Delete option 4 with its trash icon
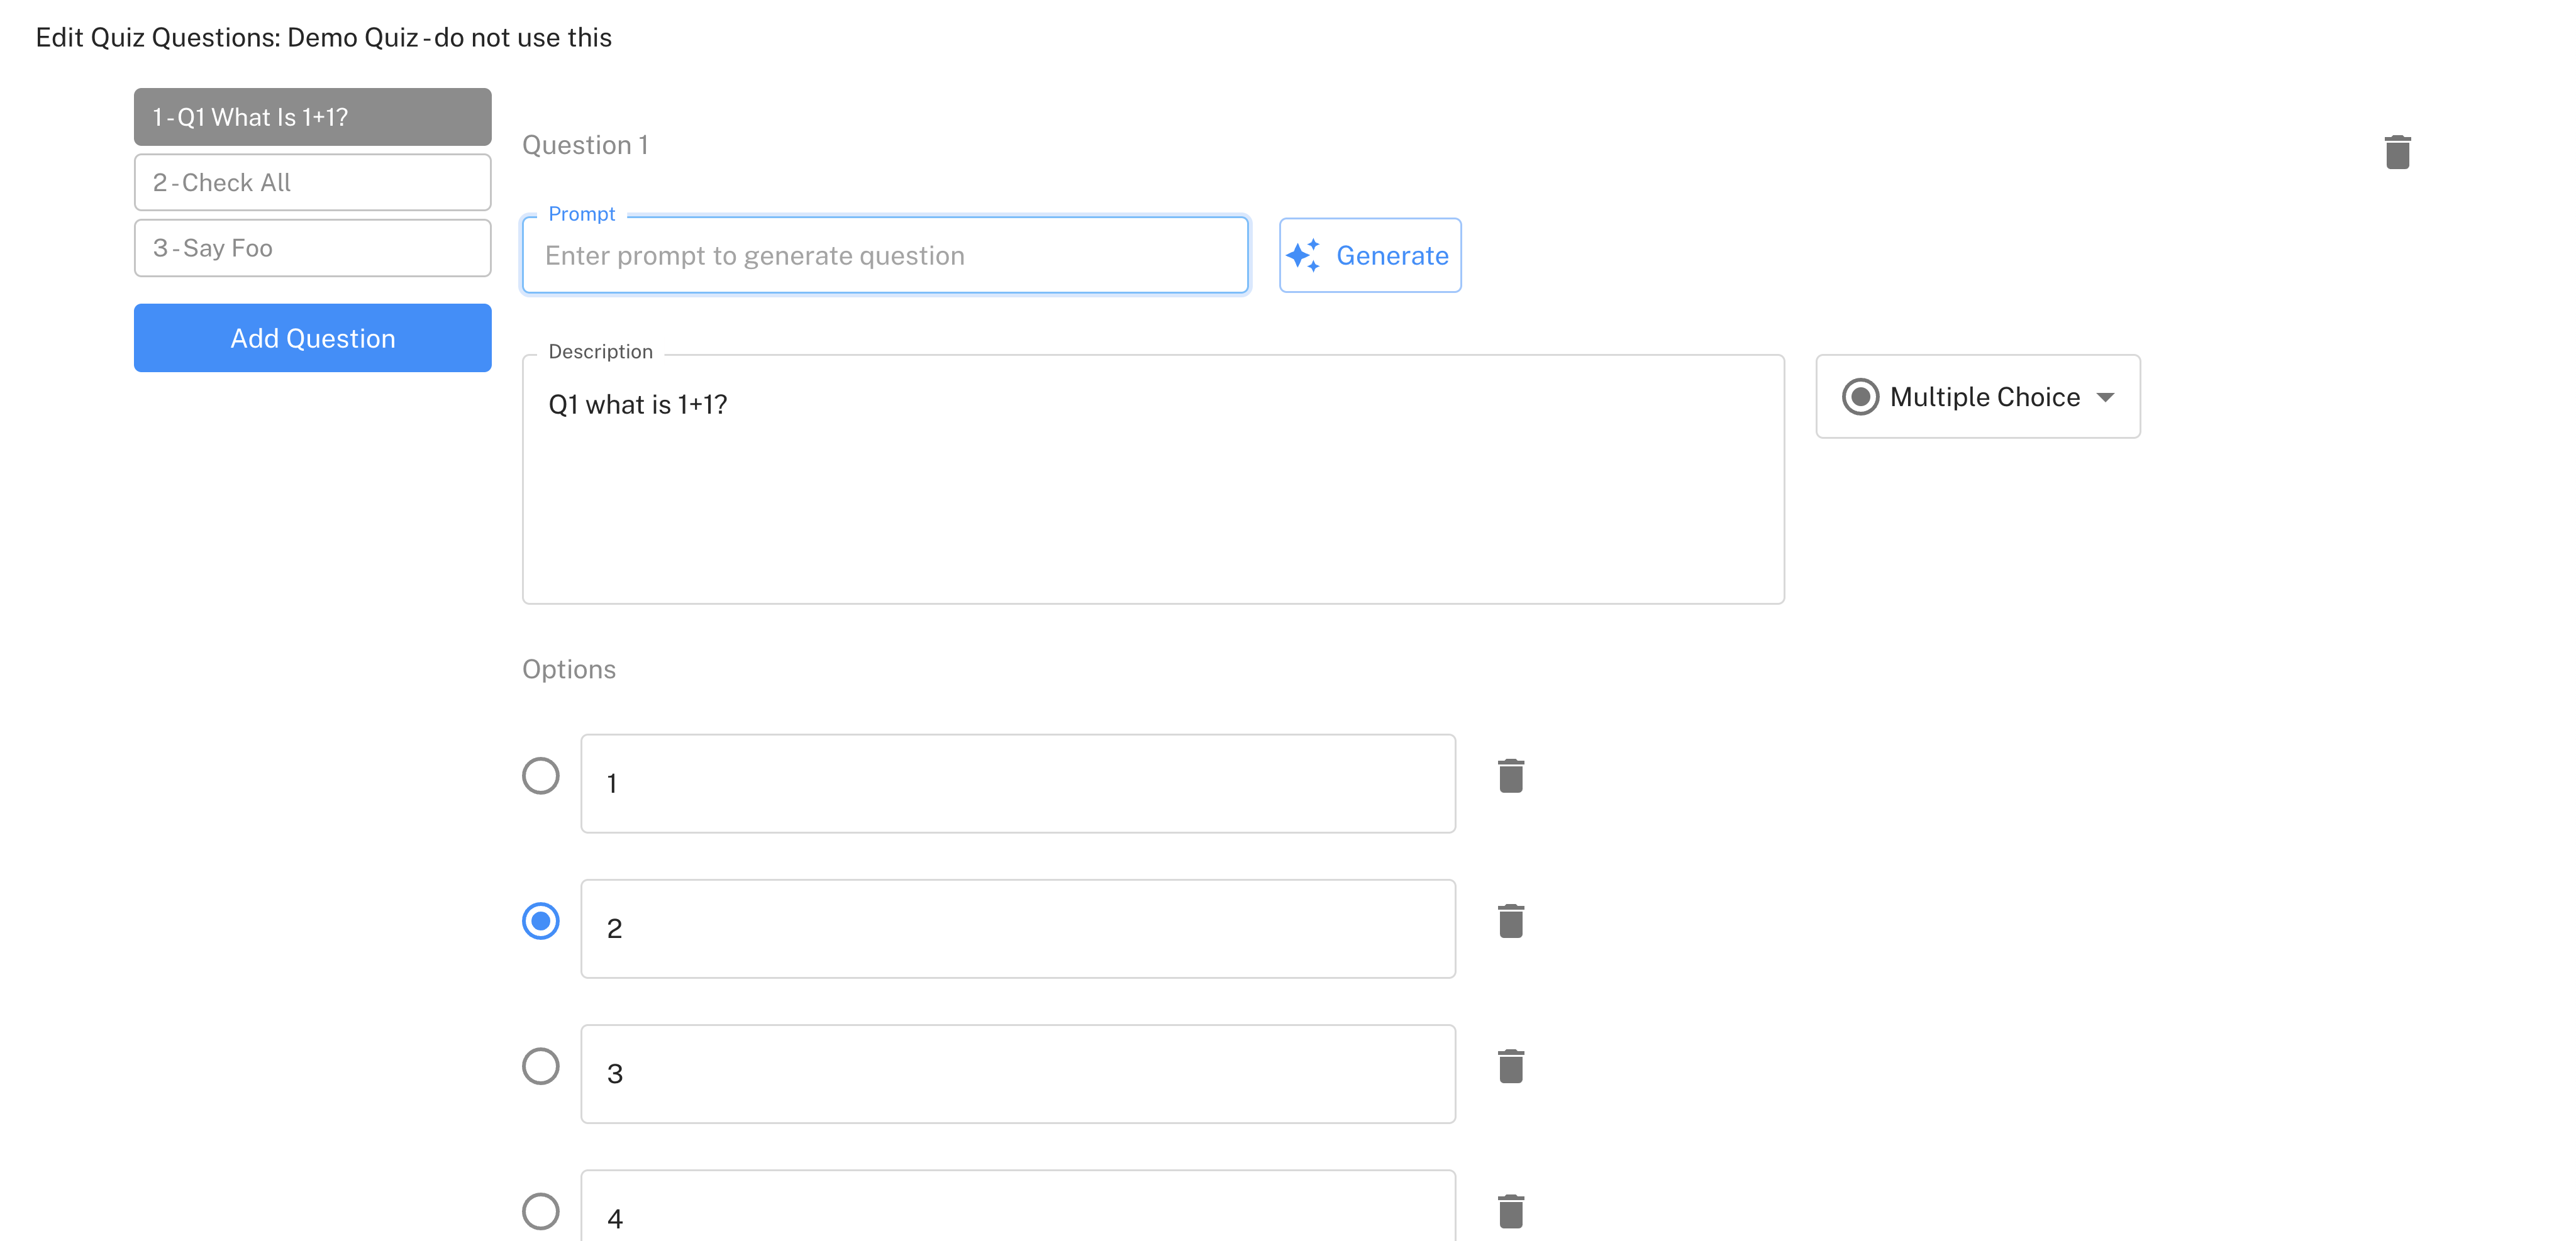The image size is (2576, 1241). point(1510,1211)
